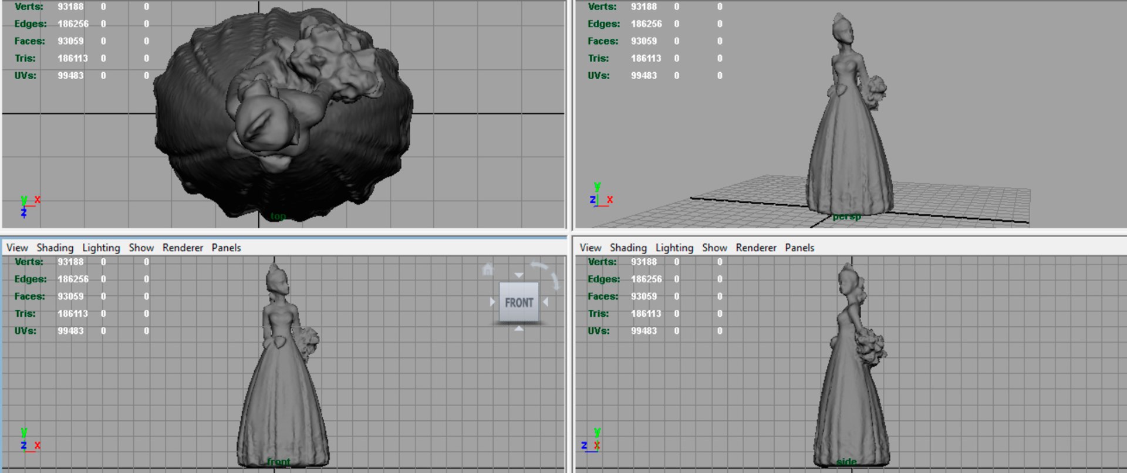
Task: Click UVs value 99483 in top view
Action: pos(70,76)
